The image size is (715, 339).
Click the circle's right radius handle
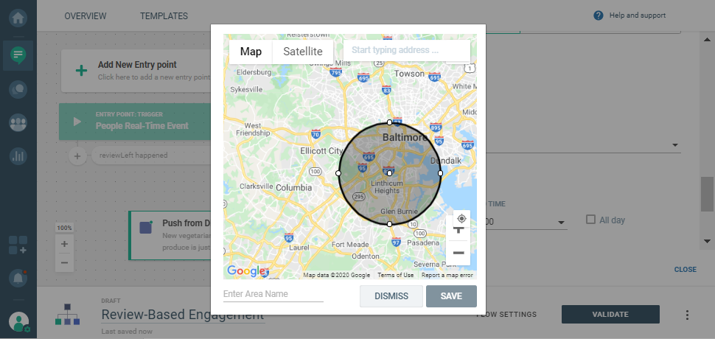441,173
